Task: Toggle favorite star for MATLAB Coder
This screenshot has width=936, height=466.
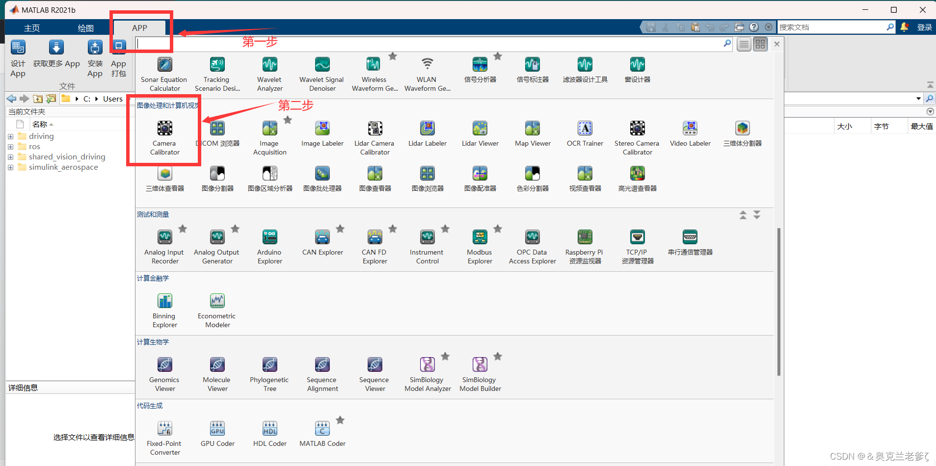Action: pyautogui.click(x=340, y=420)
